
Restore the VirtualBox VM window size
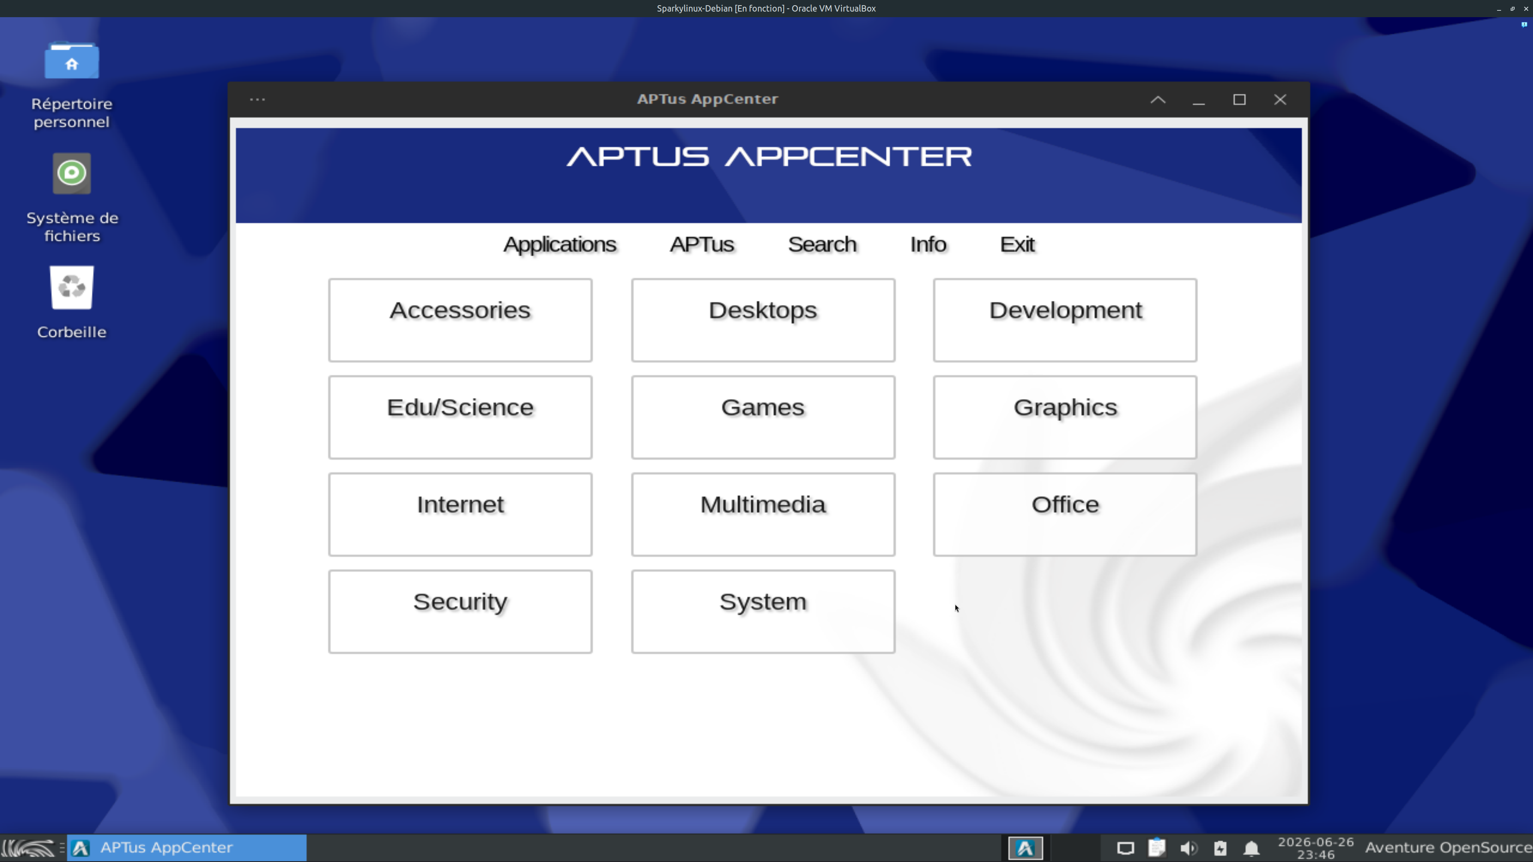click(x=1512, y=8)
